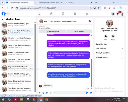Click the phone number message 5206079974

48,86
